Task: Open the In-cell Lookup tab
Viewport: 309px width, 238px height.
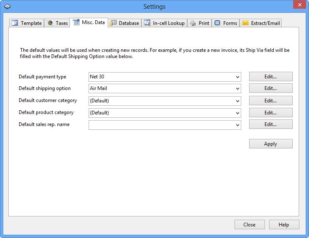Action: (x=164, y=23)
